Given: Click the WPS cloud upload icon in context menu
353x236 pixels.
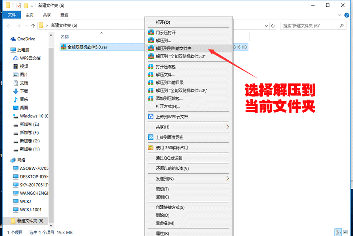Looking at the screenshot, I should [x=151, y=117].
